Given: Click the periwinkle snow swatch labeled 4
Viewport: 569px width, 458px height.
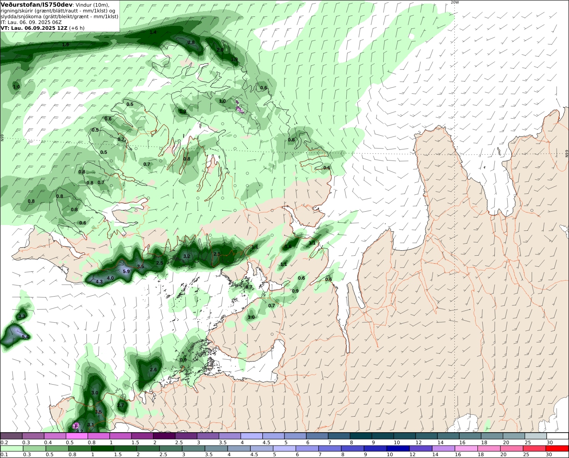Looking at the screenshot, I should [252, 436].
